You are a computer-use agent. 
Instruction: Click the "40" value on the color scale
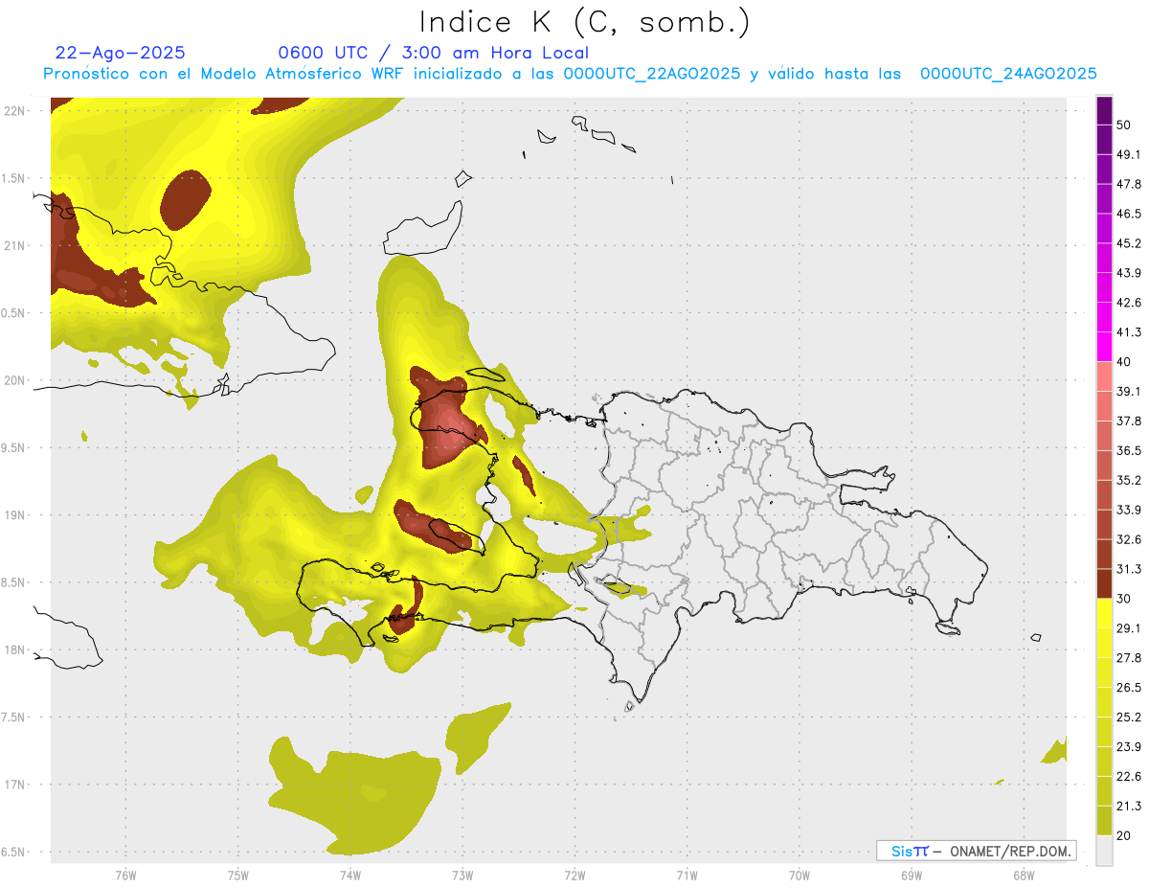point(1123,362)
